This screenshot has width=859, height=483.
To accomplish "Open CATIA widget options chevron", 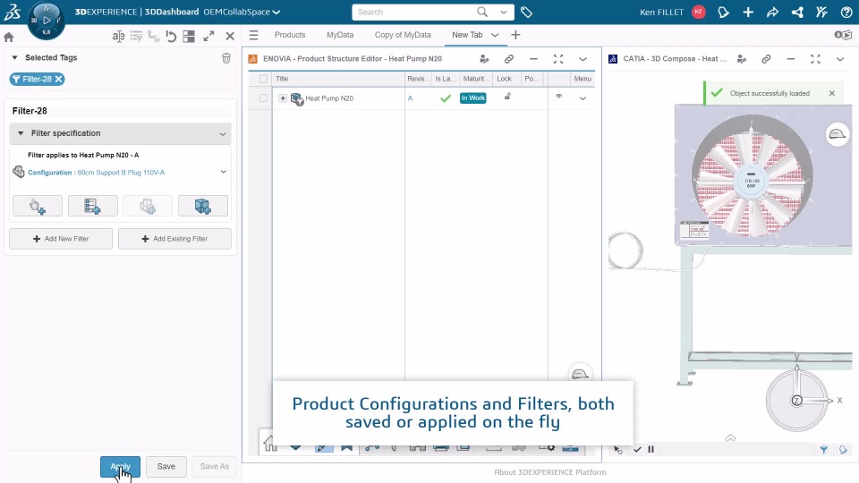I will coord(840,59).
